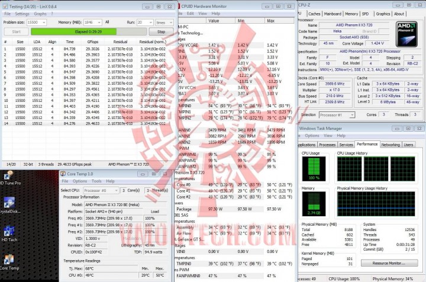Open File menu in LinX
The height and width of the screenshot is (282, 426).
click(x=7, y=14)
